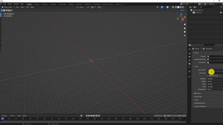The width and height of the screenshot is (223, 125).
Task: Click the Background Scene field icon
Action: click(x=208, y=59)
